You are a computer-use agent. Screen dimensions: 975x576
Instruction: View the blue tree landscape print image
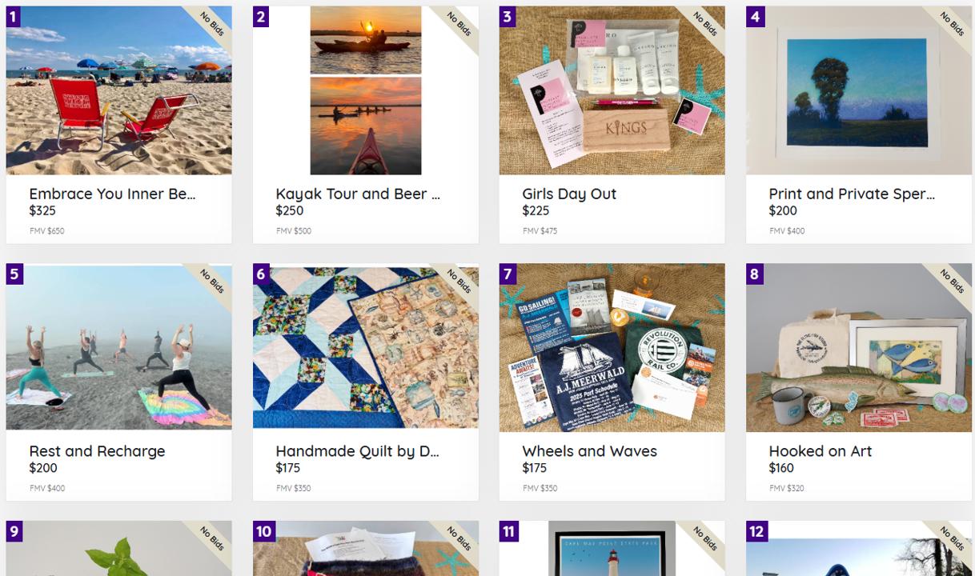(858, 90)
